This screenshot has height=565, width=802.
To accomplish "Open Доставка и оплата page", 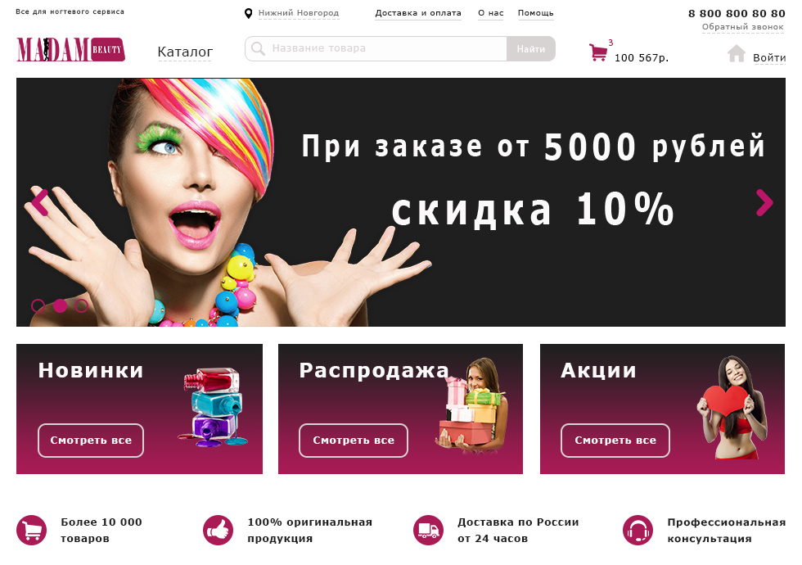I will click(x=418, y=13).
